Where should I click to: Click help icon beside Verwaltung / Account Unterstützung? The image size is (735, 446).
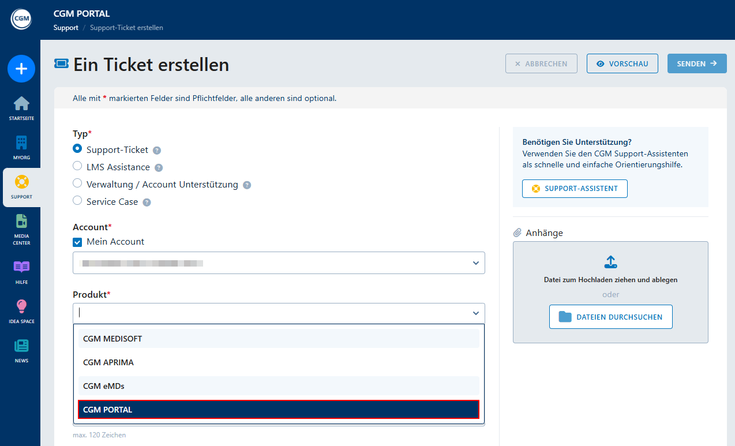(247, 185)
